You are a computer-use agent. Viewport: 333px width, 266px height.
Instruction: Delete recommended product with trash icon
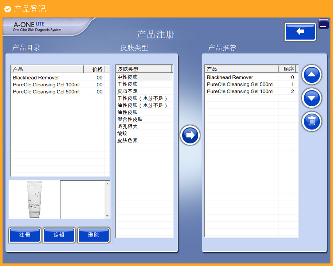[x=312, y=121]
